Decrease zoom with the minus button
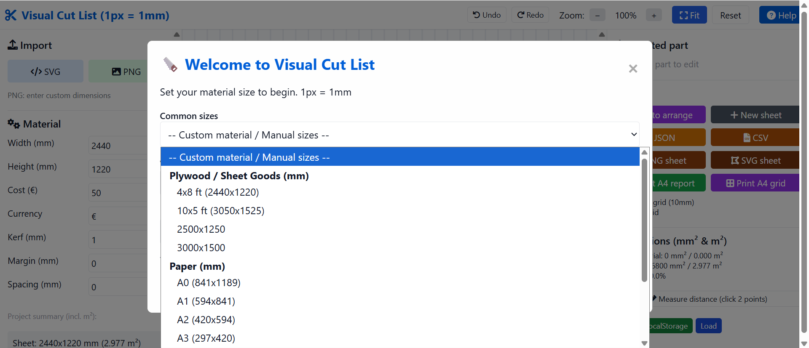The width and height of the screenshot is (809, 348). click(597, 16)
